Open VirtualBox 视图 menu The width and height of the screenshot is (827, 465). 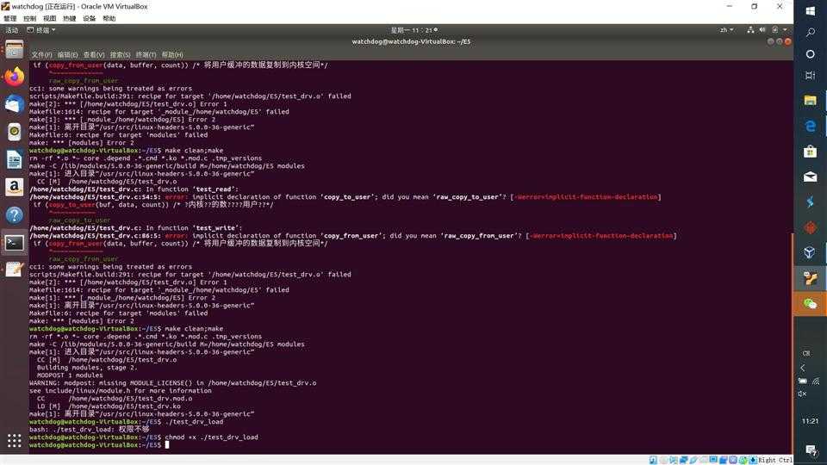tap(50, 18)
